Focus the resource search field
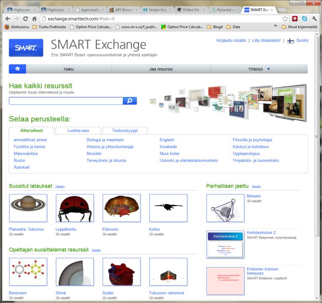The width and height of the screenshot is (322, 303). (x=66, y=101)
